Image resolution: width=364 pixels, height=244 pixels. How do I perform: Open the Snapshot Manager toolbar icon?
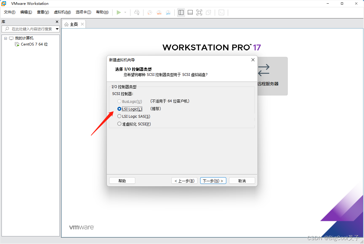point(168,12)
